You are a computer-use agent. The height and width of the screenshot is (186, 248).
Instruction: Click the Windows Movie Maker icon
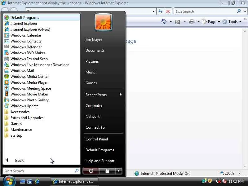coord(7,94)
